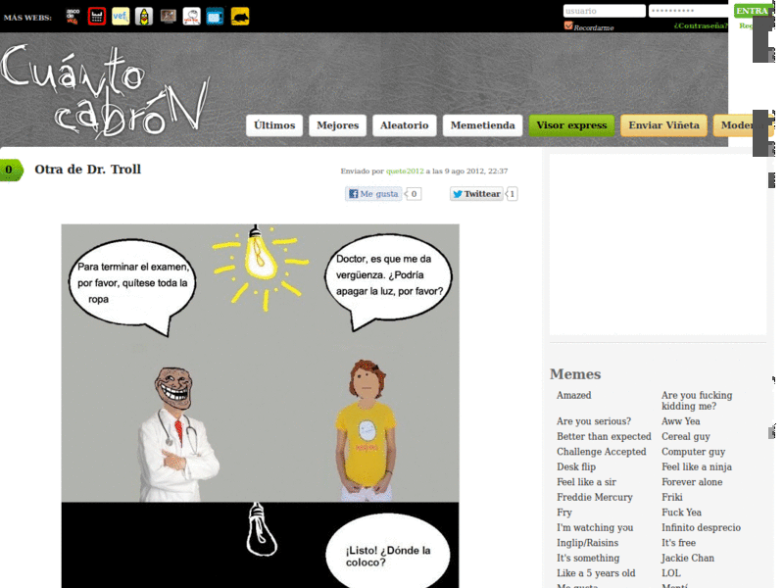The height and width of the screenshot is (588, 784).
Task: Click the Dr. Troll comic image
Action: [260, 406]
